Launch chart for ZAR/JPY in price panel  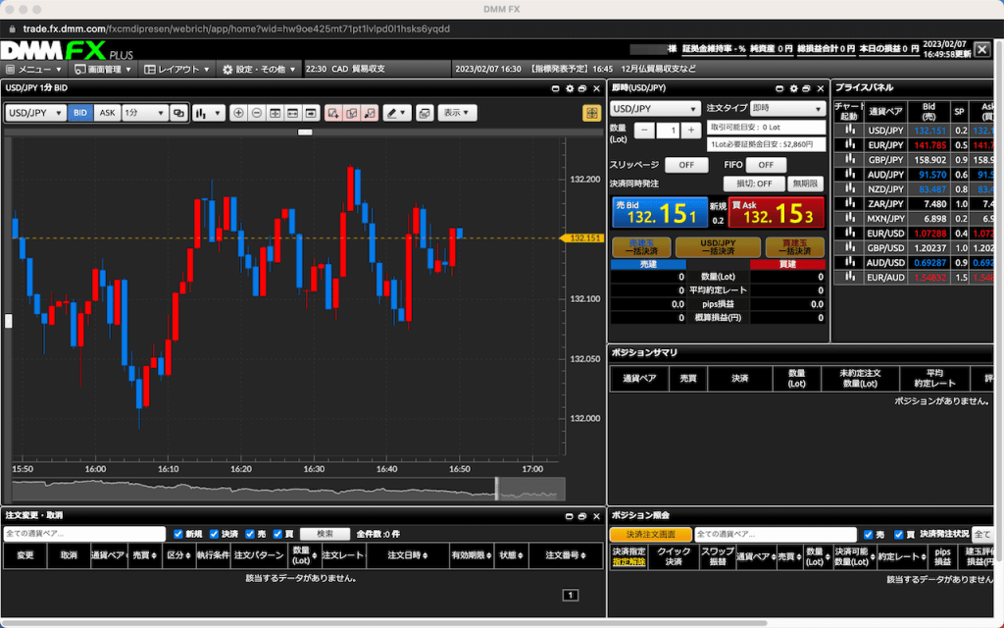tap(850, 203)
